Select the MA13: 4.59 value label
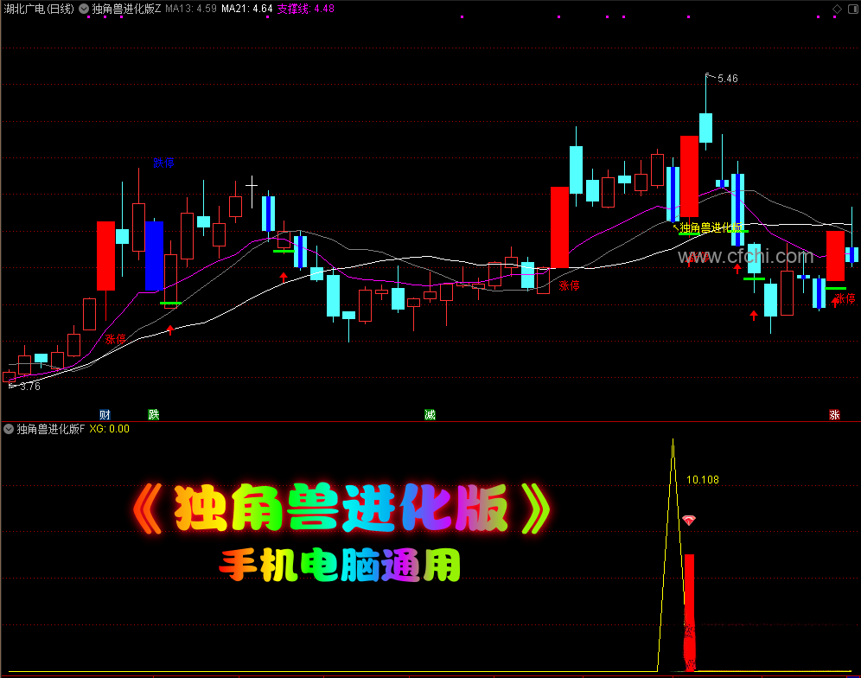This screenshot has width=861, height=678. pyautogui.click(x=191, y=9)
